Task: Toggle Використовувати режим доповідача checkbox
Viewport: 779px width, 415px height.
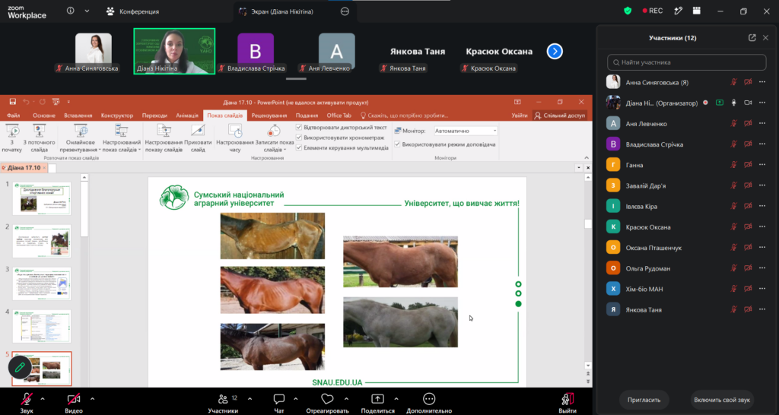Action: [x=397, y=144]
